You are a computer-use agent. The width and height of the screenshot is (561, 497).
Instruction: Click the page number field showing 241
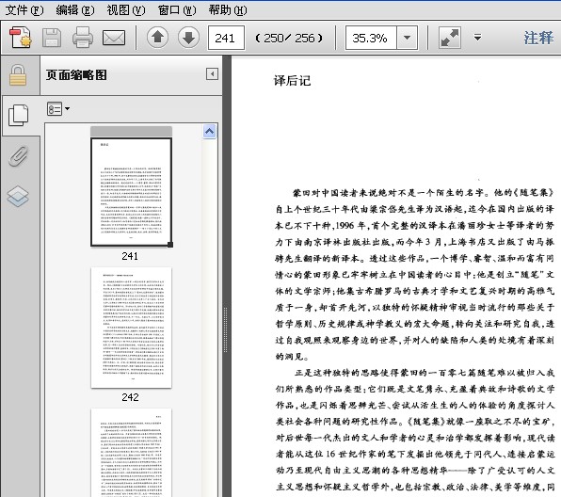click(x=226, y=38)
